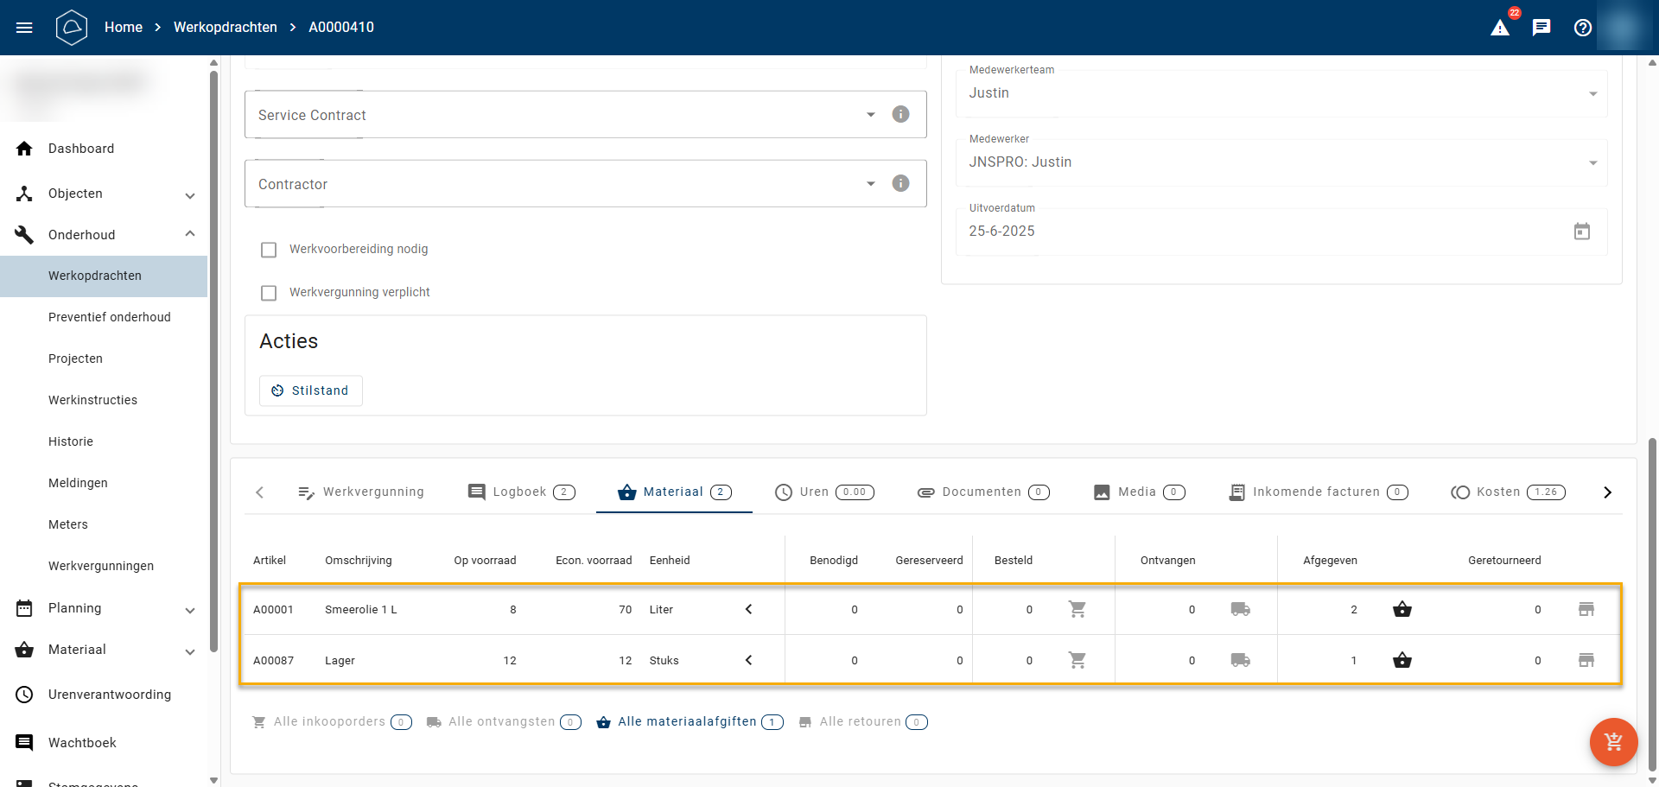Open the chat messages icon

click(1541, 28)
